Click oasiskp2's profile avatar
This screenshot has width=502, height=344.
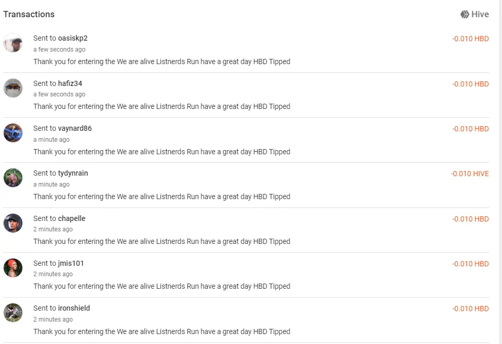13,43
